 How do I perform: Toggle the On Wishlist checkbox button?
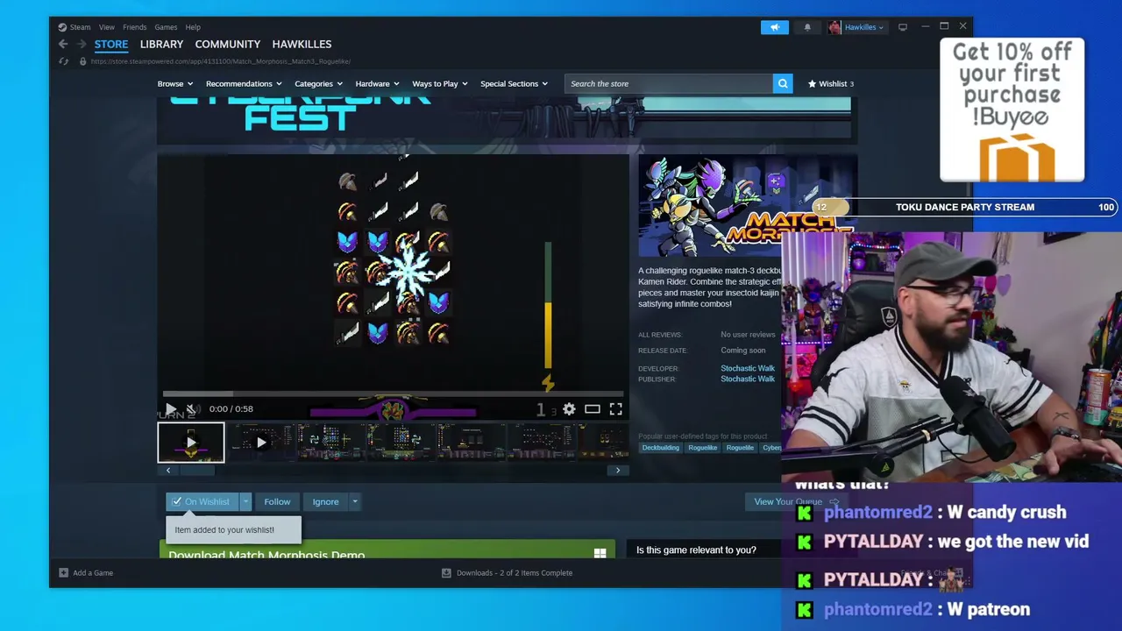click(202, 502)
